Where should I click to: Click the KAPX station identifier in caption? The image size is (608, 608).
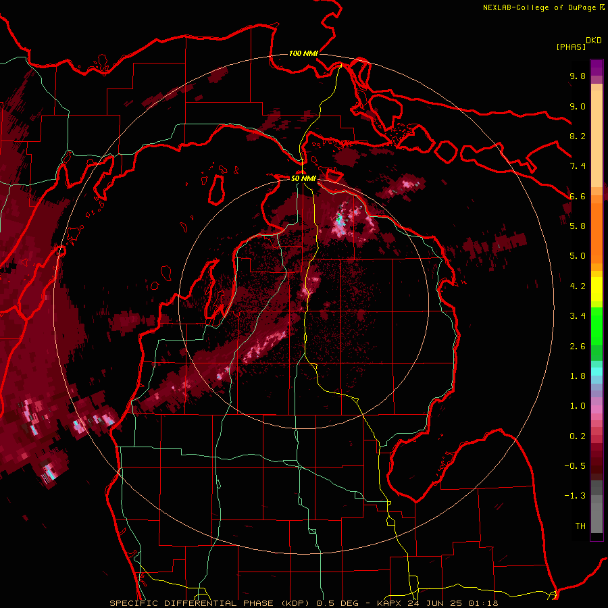[x=390, y=603]
